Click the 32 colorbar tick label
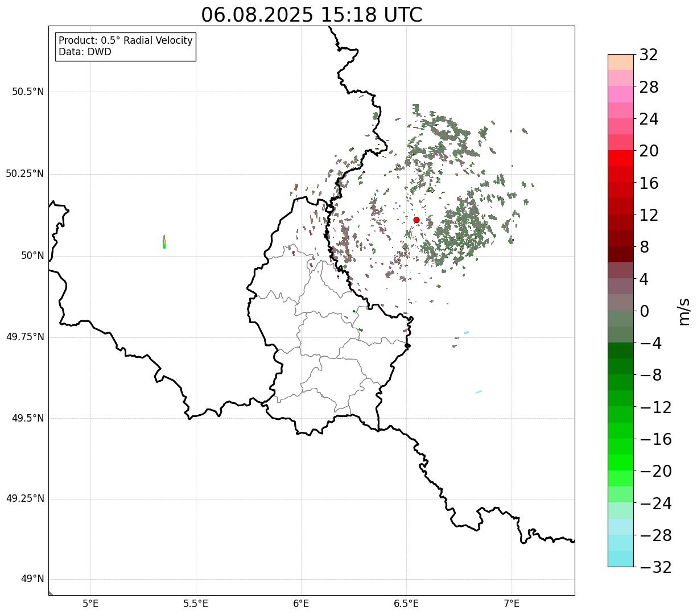The image size is (697, 615). (649, 55)
